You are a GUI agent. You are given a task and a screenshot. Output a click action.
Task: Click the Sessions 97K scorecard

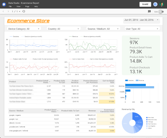click(135, 41)
